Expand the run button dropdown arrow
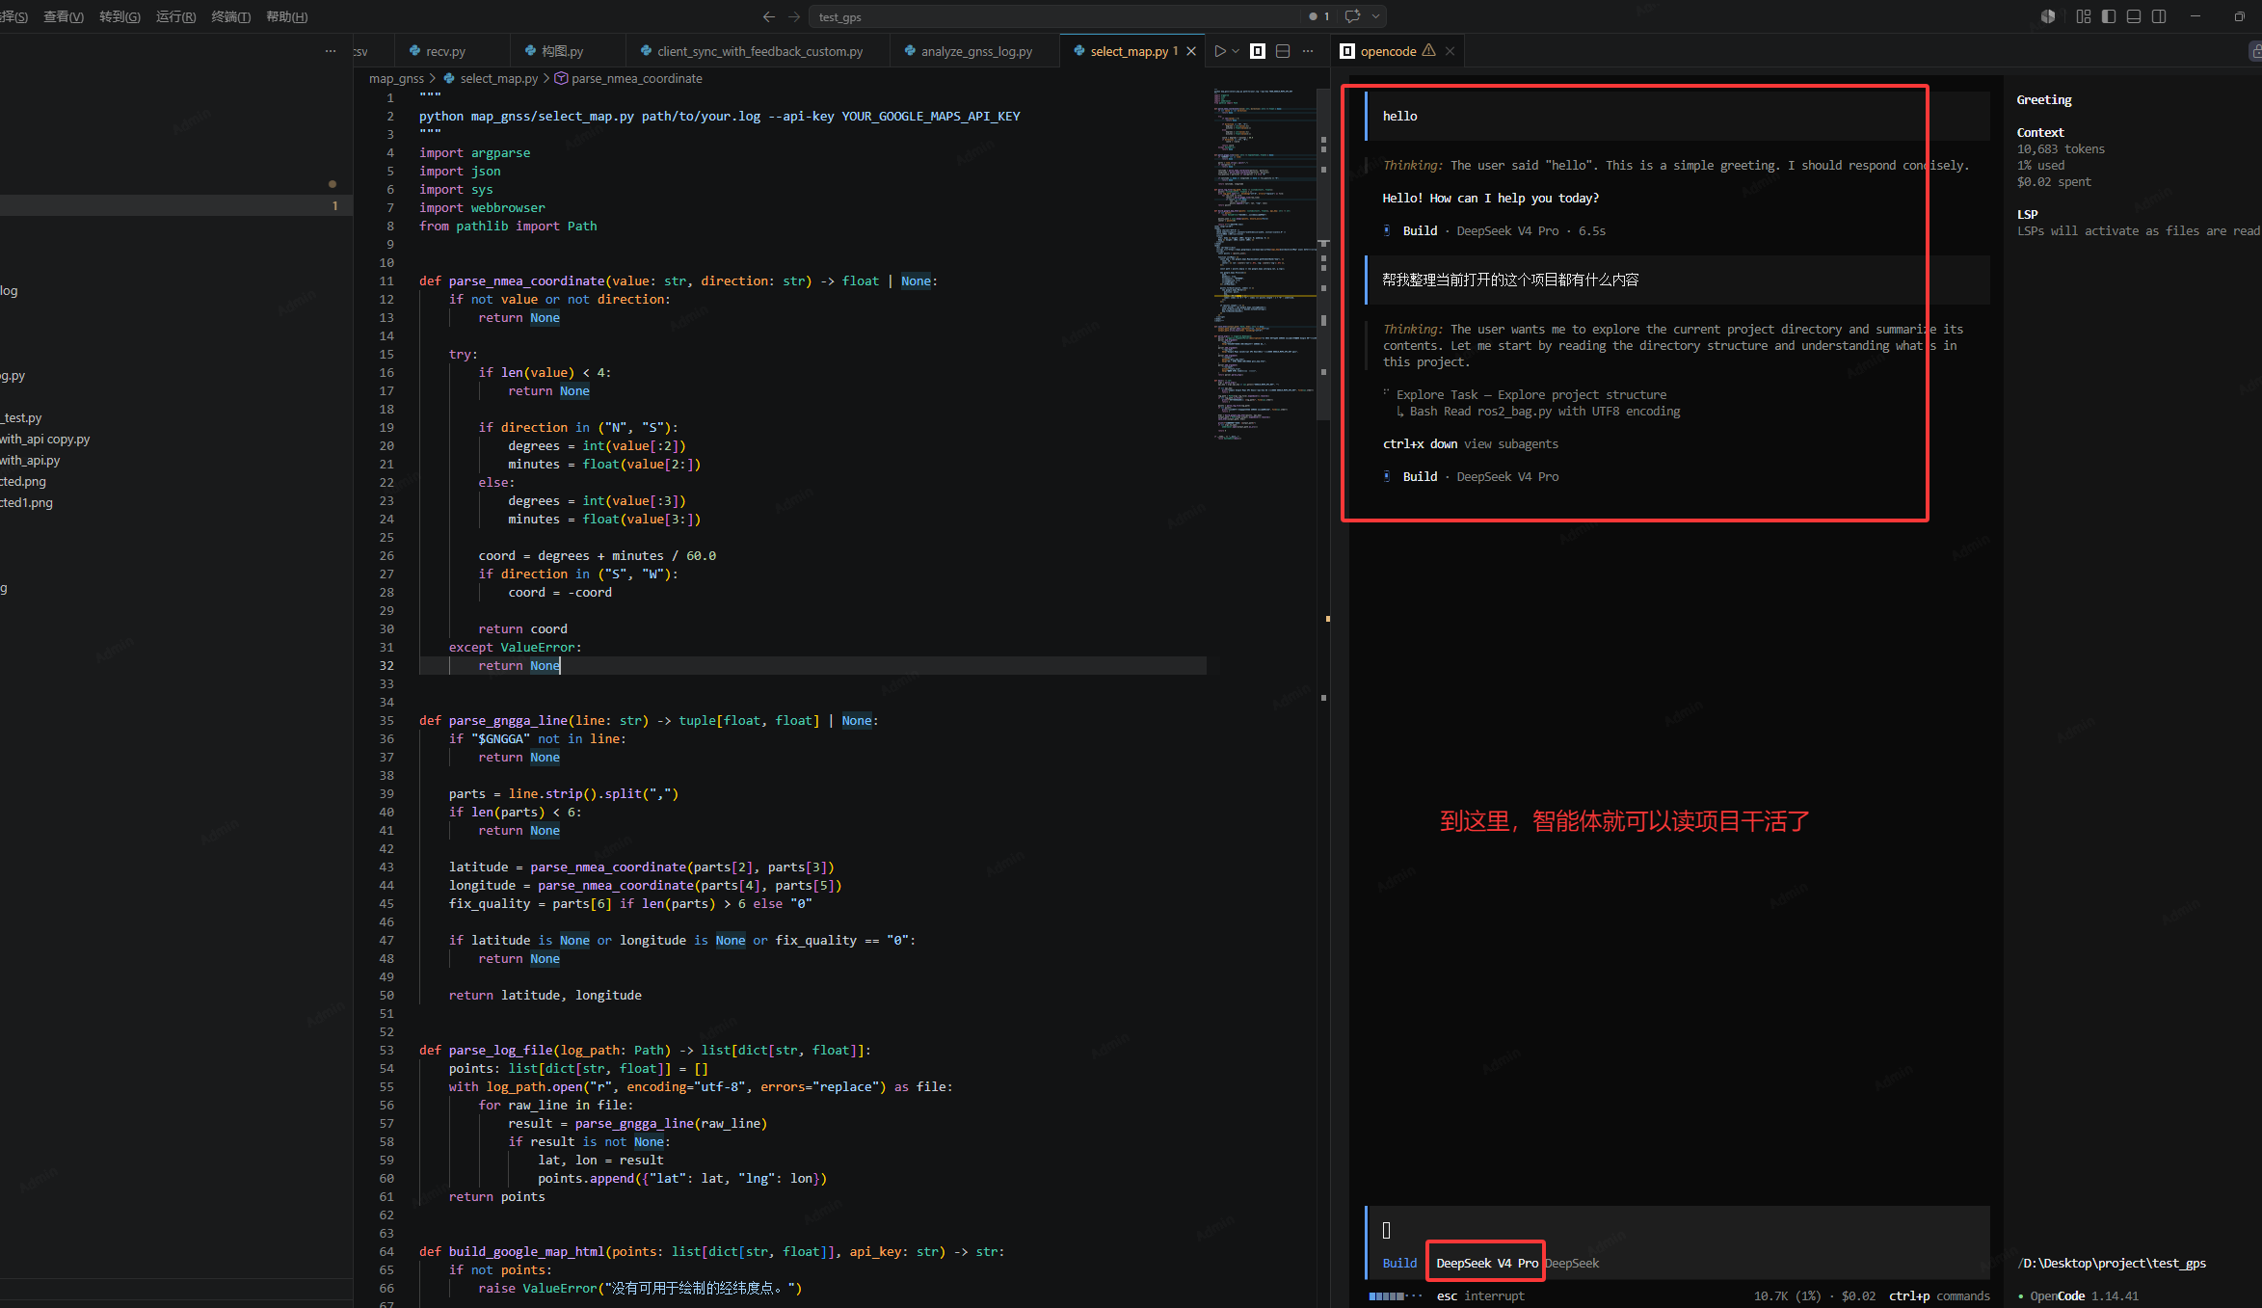2262x1308 pixels. (x=1235, y=51)
